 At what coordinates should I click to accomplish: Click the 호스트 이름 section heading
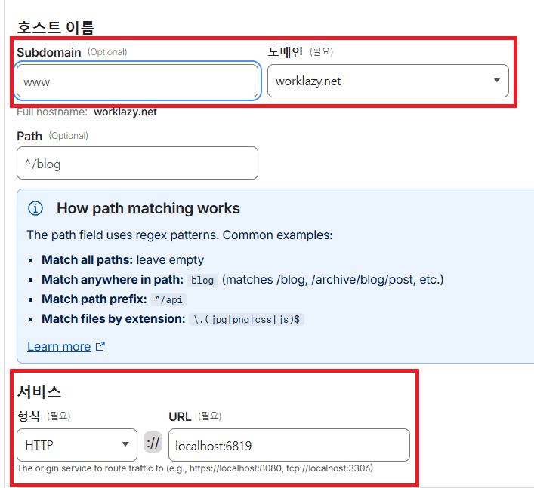pyautogui.click(x=56, y=29)
